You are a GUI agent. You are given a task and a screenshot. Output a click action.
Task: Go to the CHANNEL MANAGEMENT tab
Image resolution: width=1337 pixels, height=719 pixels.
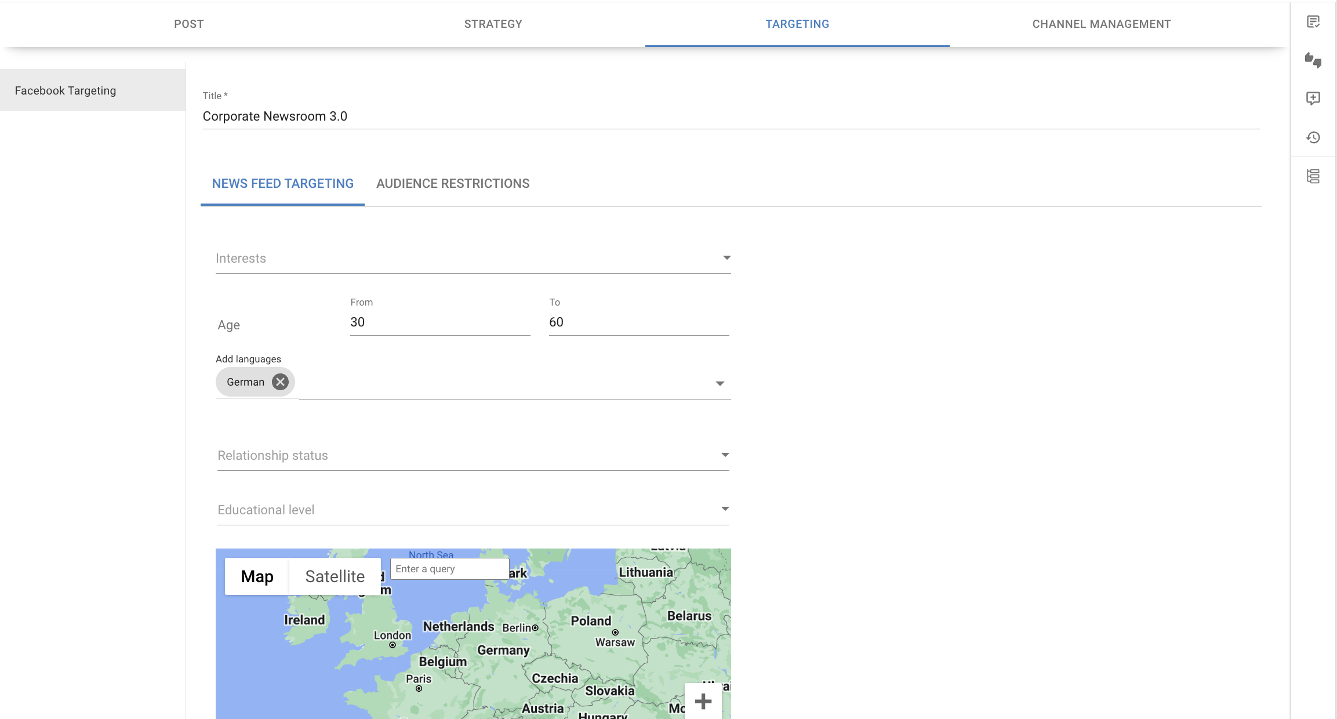click(1101, 24)
